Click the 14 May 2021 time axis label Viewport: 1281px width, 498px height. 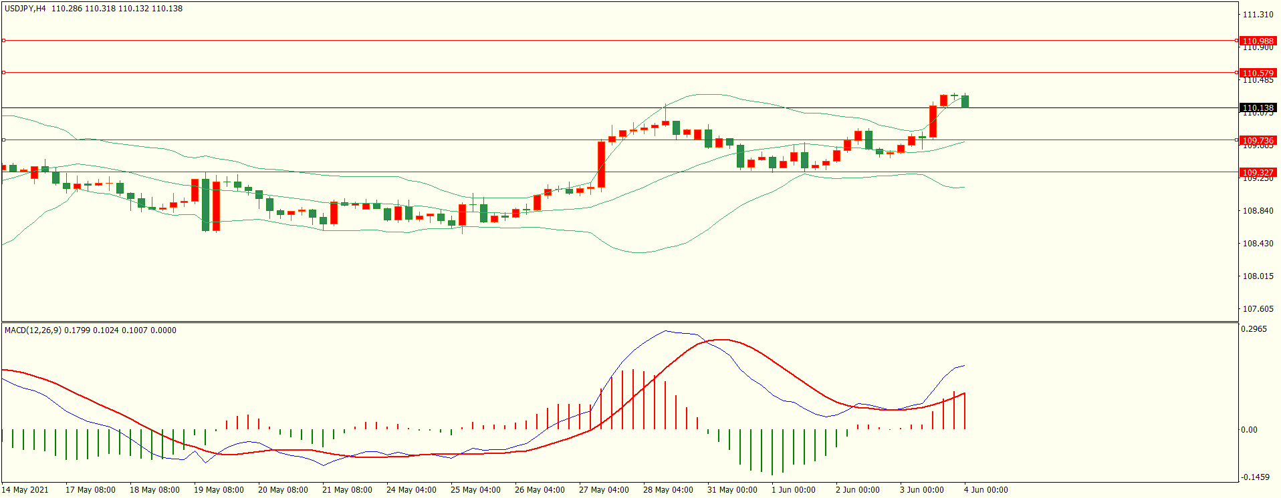[x=25, y=490]
